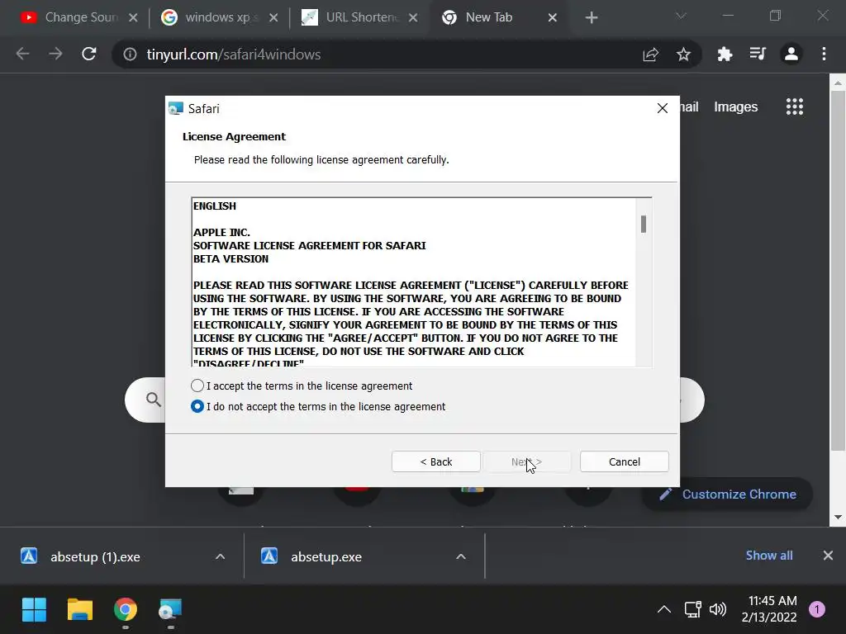This screenshot has width=846, height=634.
Task: Open notification center badge
Action: (817, 609)
